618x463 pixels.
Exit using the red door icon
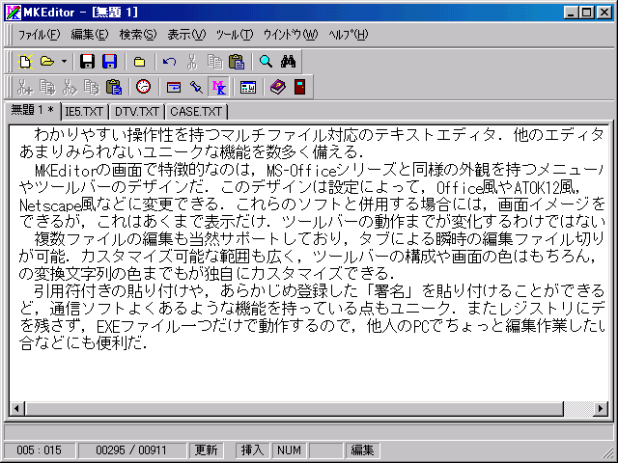(x=300, y=87)
